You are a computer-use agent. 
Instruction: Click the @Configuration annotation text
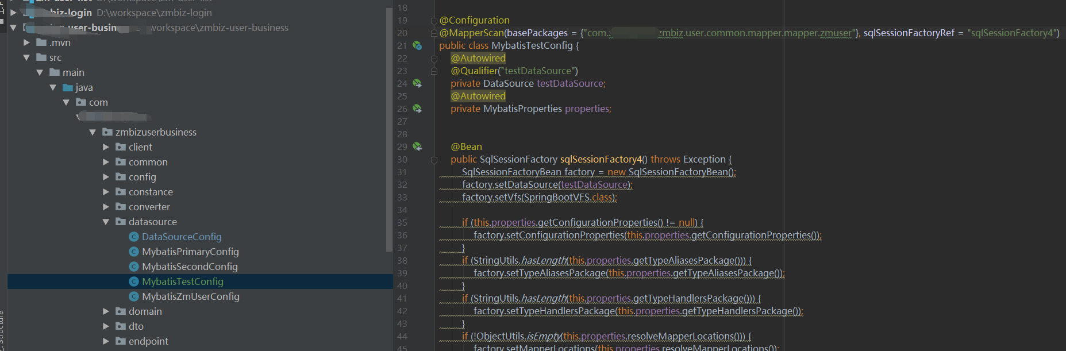(x=474, y=20)
